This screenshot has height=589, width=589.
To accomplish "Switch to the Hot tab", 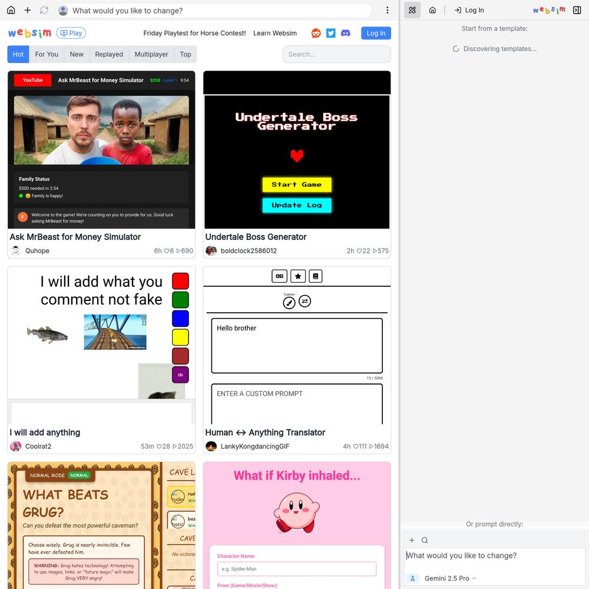I will pyautogui.click(x=18, y=54).
